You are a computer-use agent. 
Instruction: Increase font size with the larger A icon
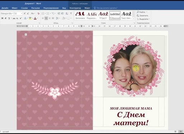(24, 13)
